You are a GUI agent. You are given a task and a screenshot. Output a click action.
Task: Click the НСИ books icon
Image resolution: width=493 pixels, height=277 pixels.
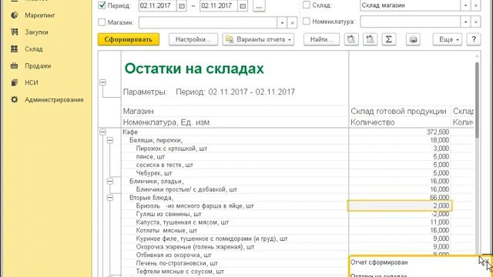(14, 82)
